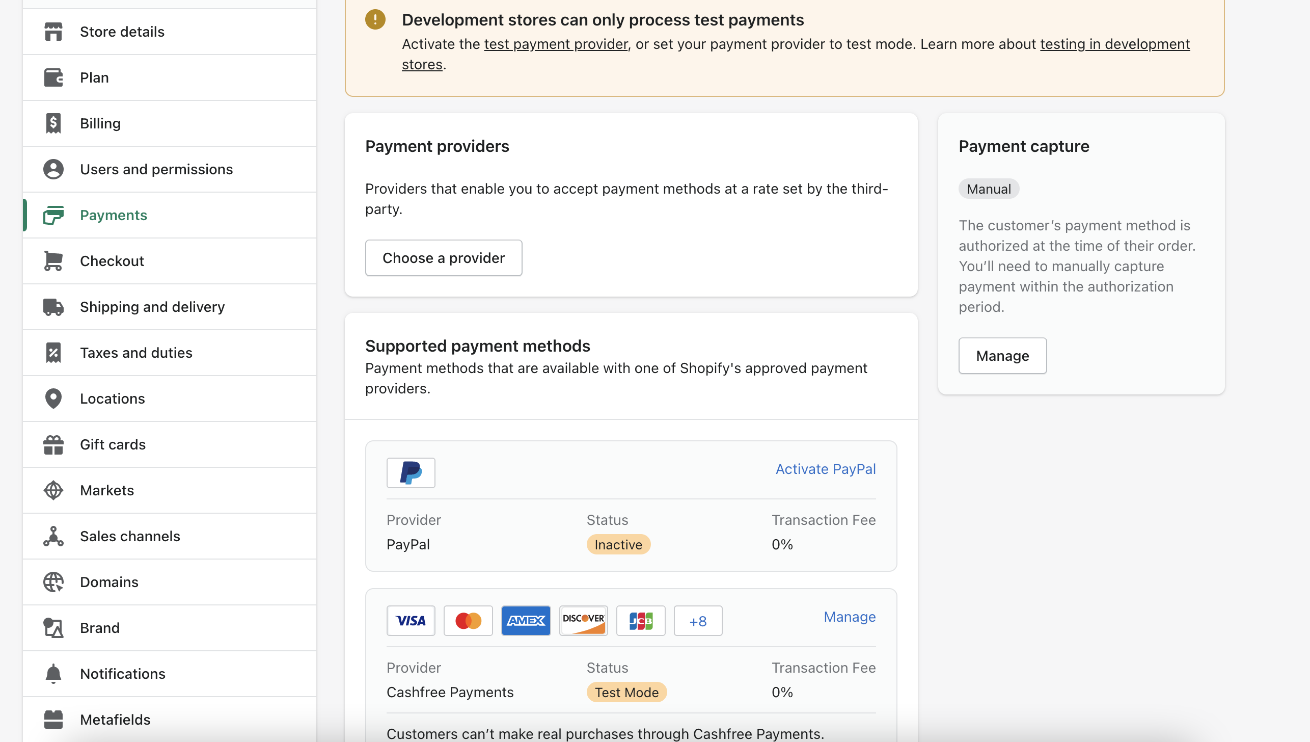Open the testing in development stores link
The height and width of the screenshot is (742, 1310).
1114,44
